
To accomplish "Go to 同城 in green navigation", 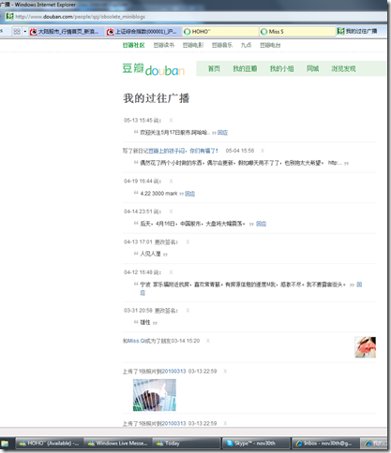I will 312,68.
